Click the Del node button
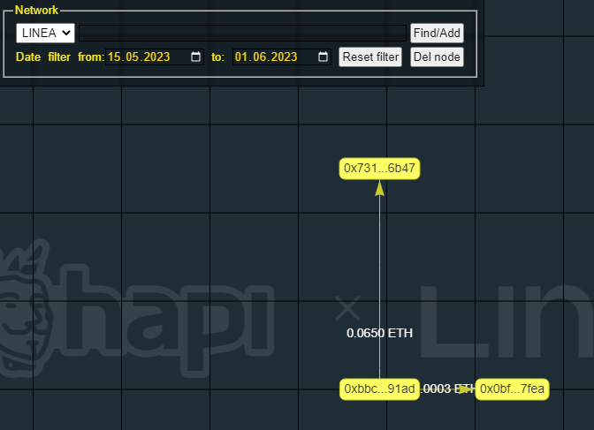Viewport: 594px width, 430px height. pos(437,57)
